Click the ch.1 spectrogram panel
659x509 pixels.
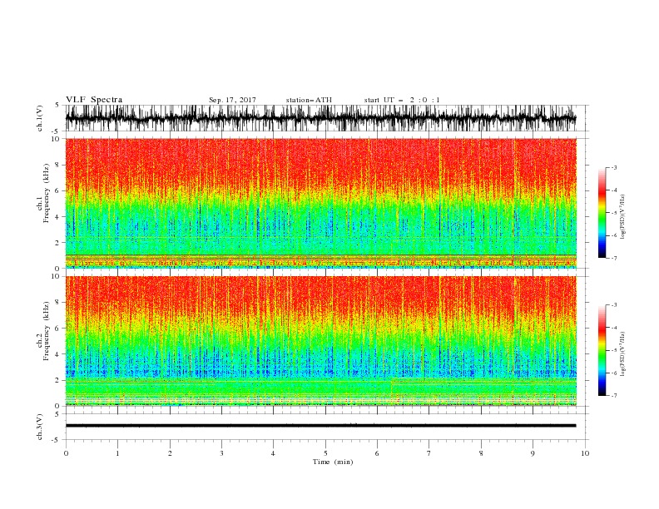coord(321,203)
